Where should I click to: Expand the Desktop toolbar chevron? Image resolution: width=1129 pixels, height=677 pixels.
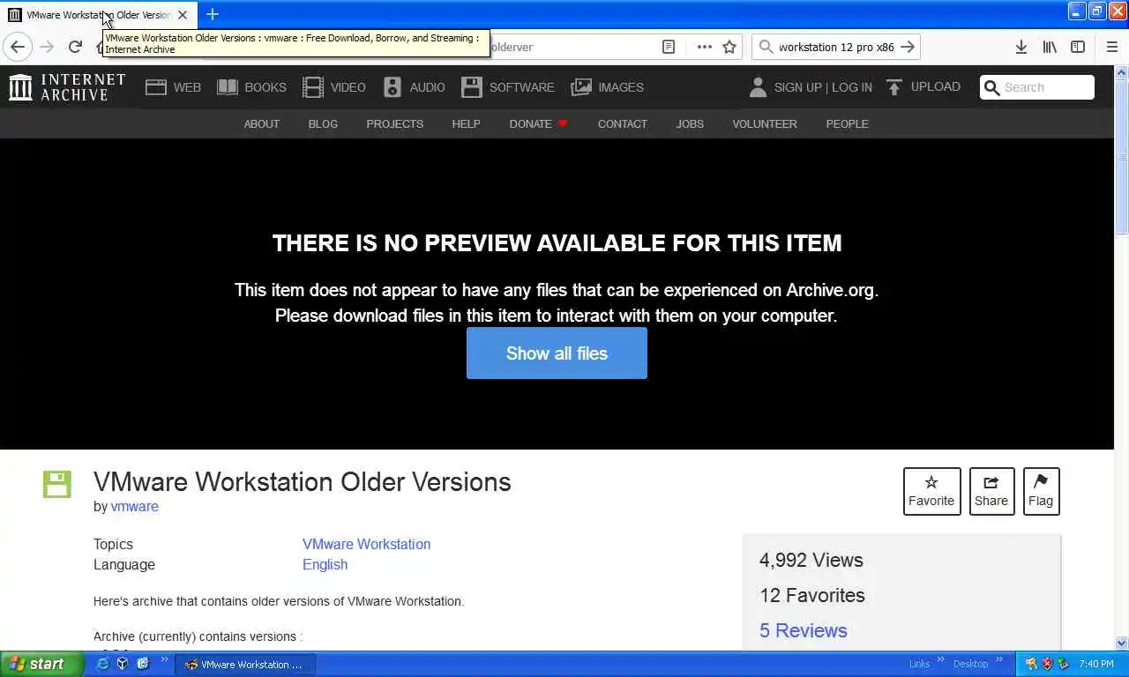(x=999, y=660)
